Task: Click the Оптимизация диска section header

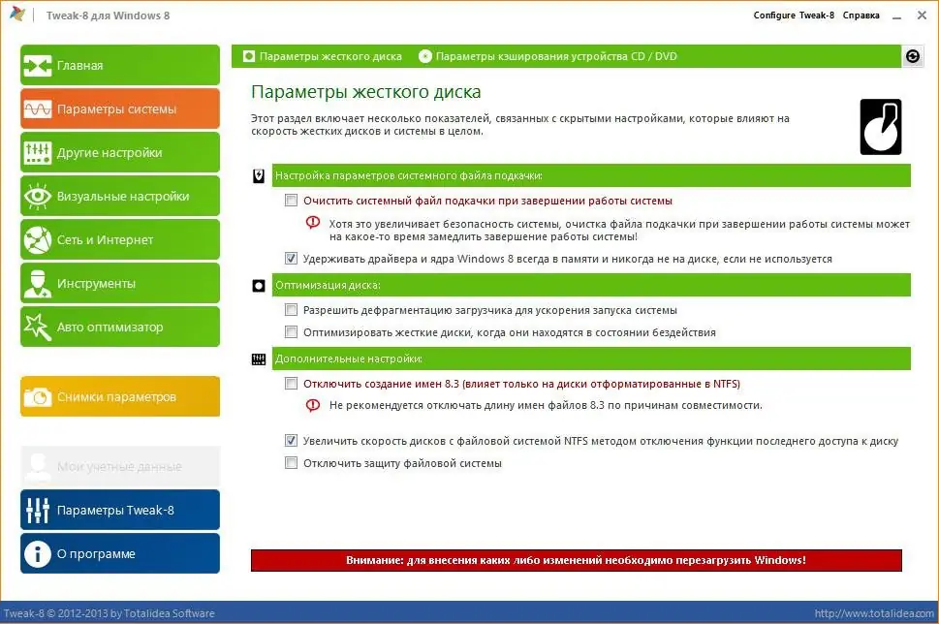Action: pyautogui.click(x=591, y=286)
